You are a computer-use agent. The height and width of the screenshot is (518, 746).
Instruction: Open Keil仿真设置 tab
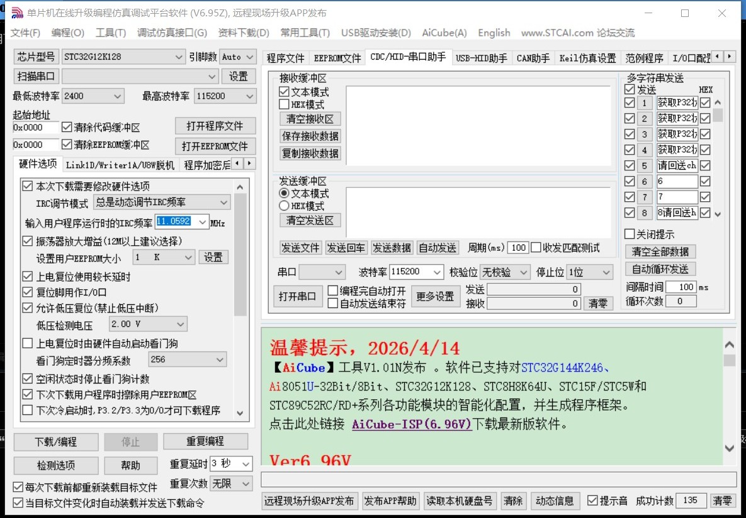click(x=587, y=58)
